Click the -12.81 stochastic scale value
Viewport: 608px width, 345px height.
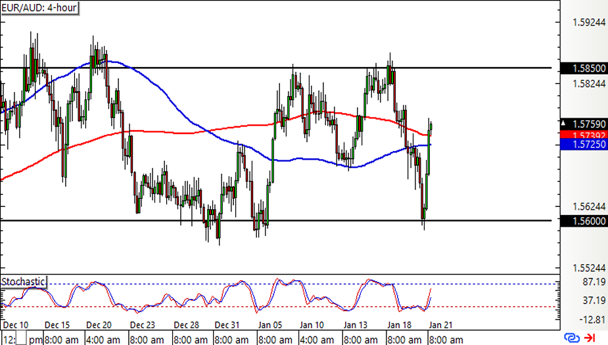tap(592, 320)
